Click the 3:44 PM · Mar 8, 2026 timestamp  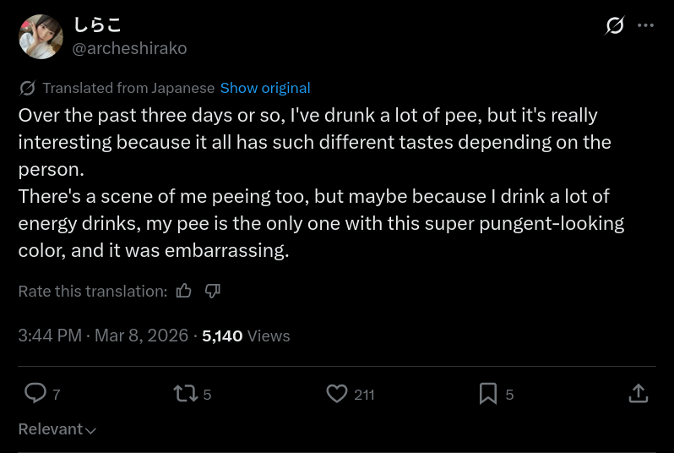(103, 336)
